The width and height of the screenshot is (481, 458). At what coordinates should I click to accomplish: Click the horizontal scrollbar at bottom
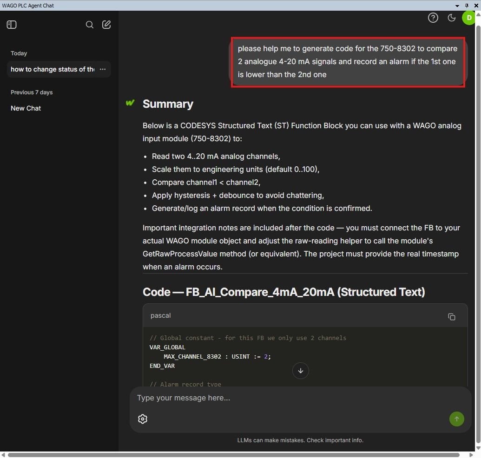(233, 455)
